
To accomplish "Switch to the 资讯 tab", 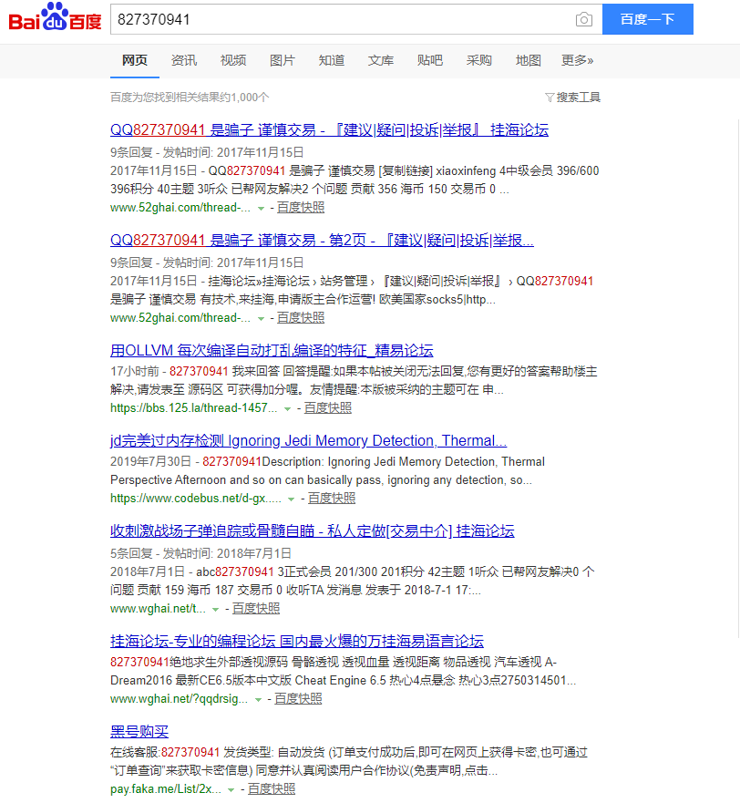I will 184,60.
